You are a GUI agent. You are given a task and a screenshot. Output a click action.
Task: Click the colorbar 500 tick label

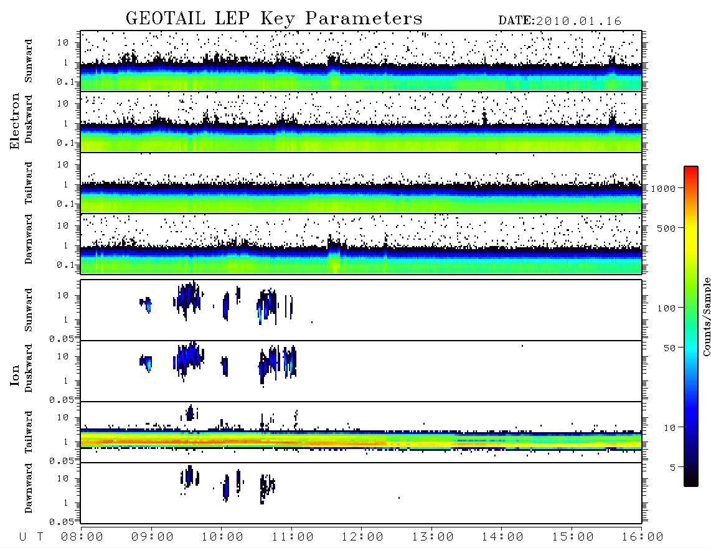pyautogui.click(x=667, y=228)
